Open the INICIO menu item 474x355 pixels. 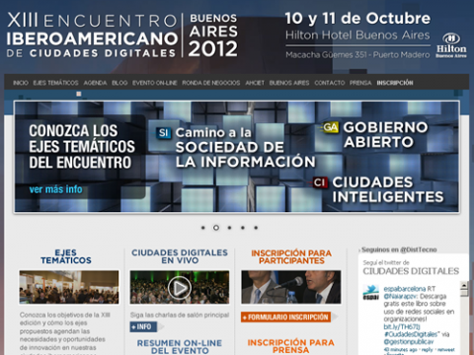(x=21, y=83)
